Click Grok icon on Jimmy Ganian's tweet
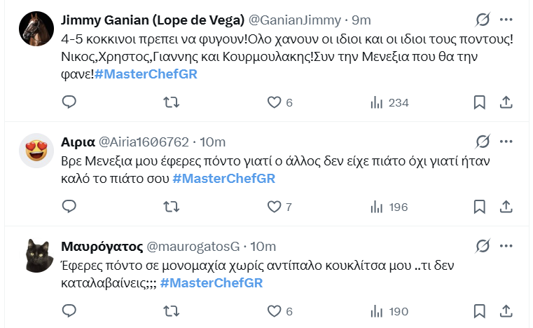533x328 pixels. coord(482,19)
